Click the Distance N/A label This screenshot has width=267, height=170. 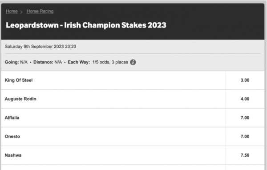(x=48, y=62)
